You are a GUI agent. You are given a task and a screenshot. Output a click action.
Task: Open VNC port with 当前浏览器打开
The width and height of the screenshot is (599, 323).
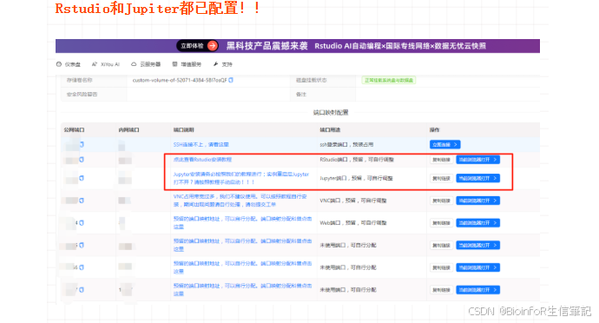click(x=478, y=201)
